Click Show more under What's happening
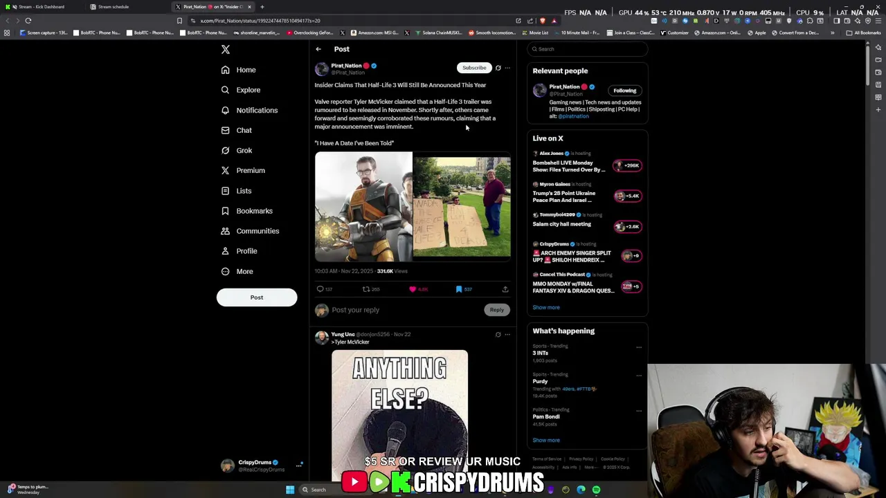886x498 pixels. tap(546, 441)
